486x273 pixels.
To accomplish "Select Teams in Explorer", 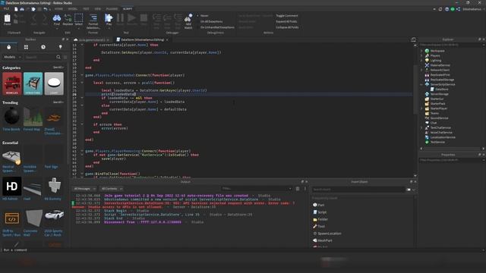I will coord(434,113).
